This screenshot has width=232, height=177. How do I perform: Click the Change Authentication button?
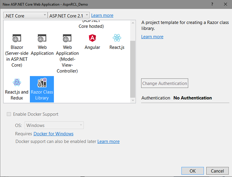point(165,83)
